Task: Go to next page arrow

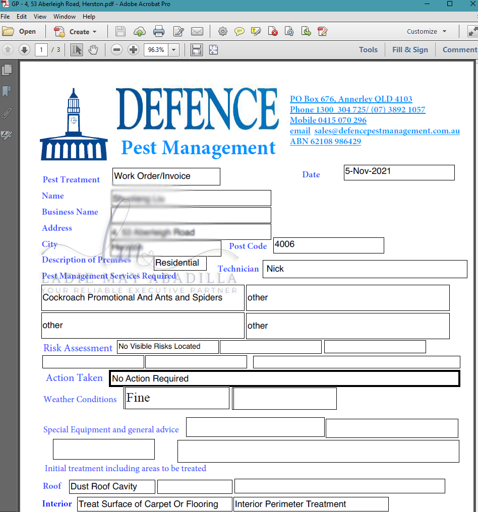Action: 25,50
